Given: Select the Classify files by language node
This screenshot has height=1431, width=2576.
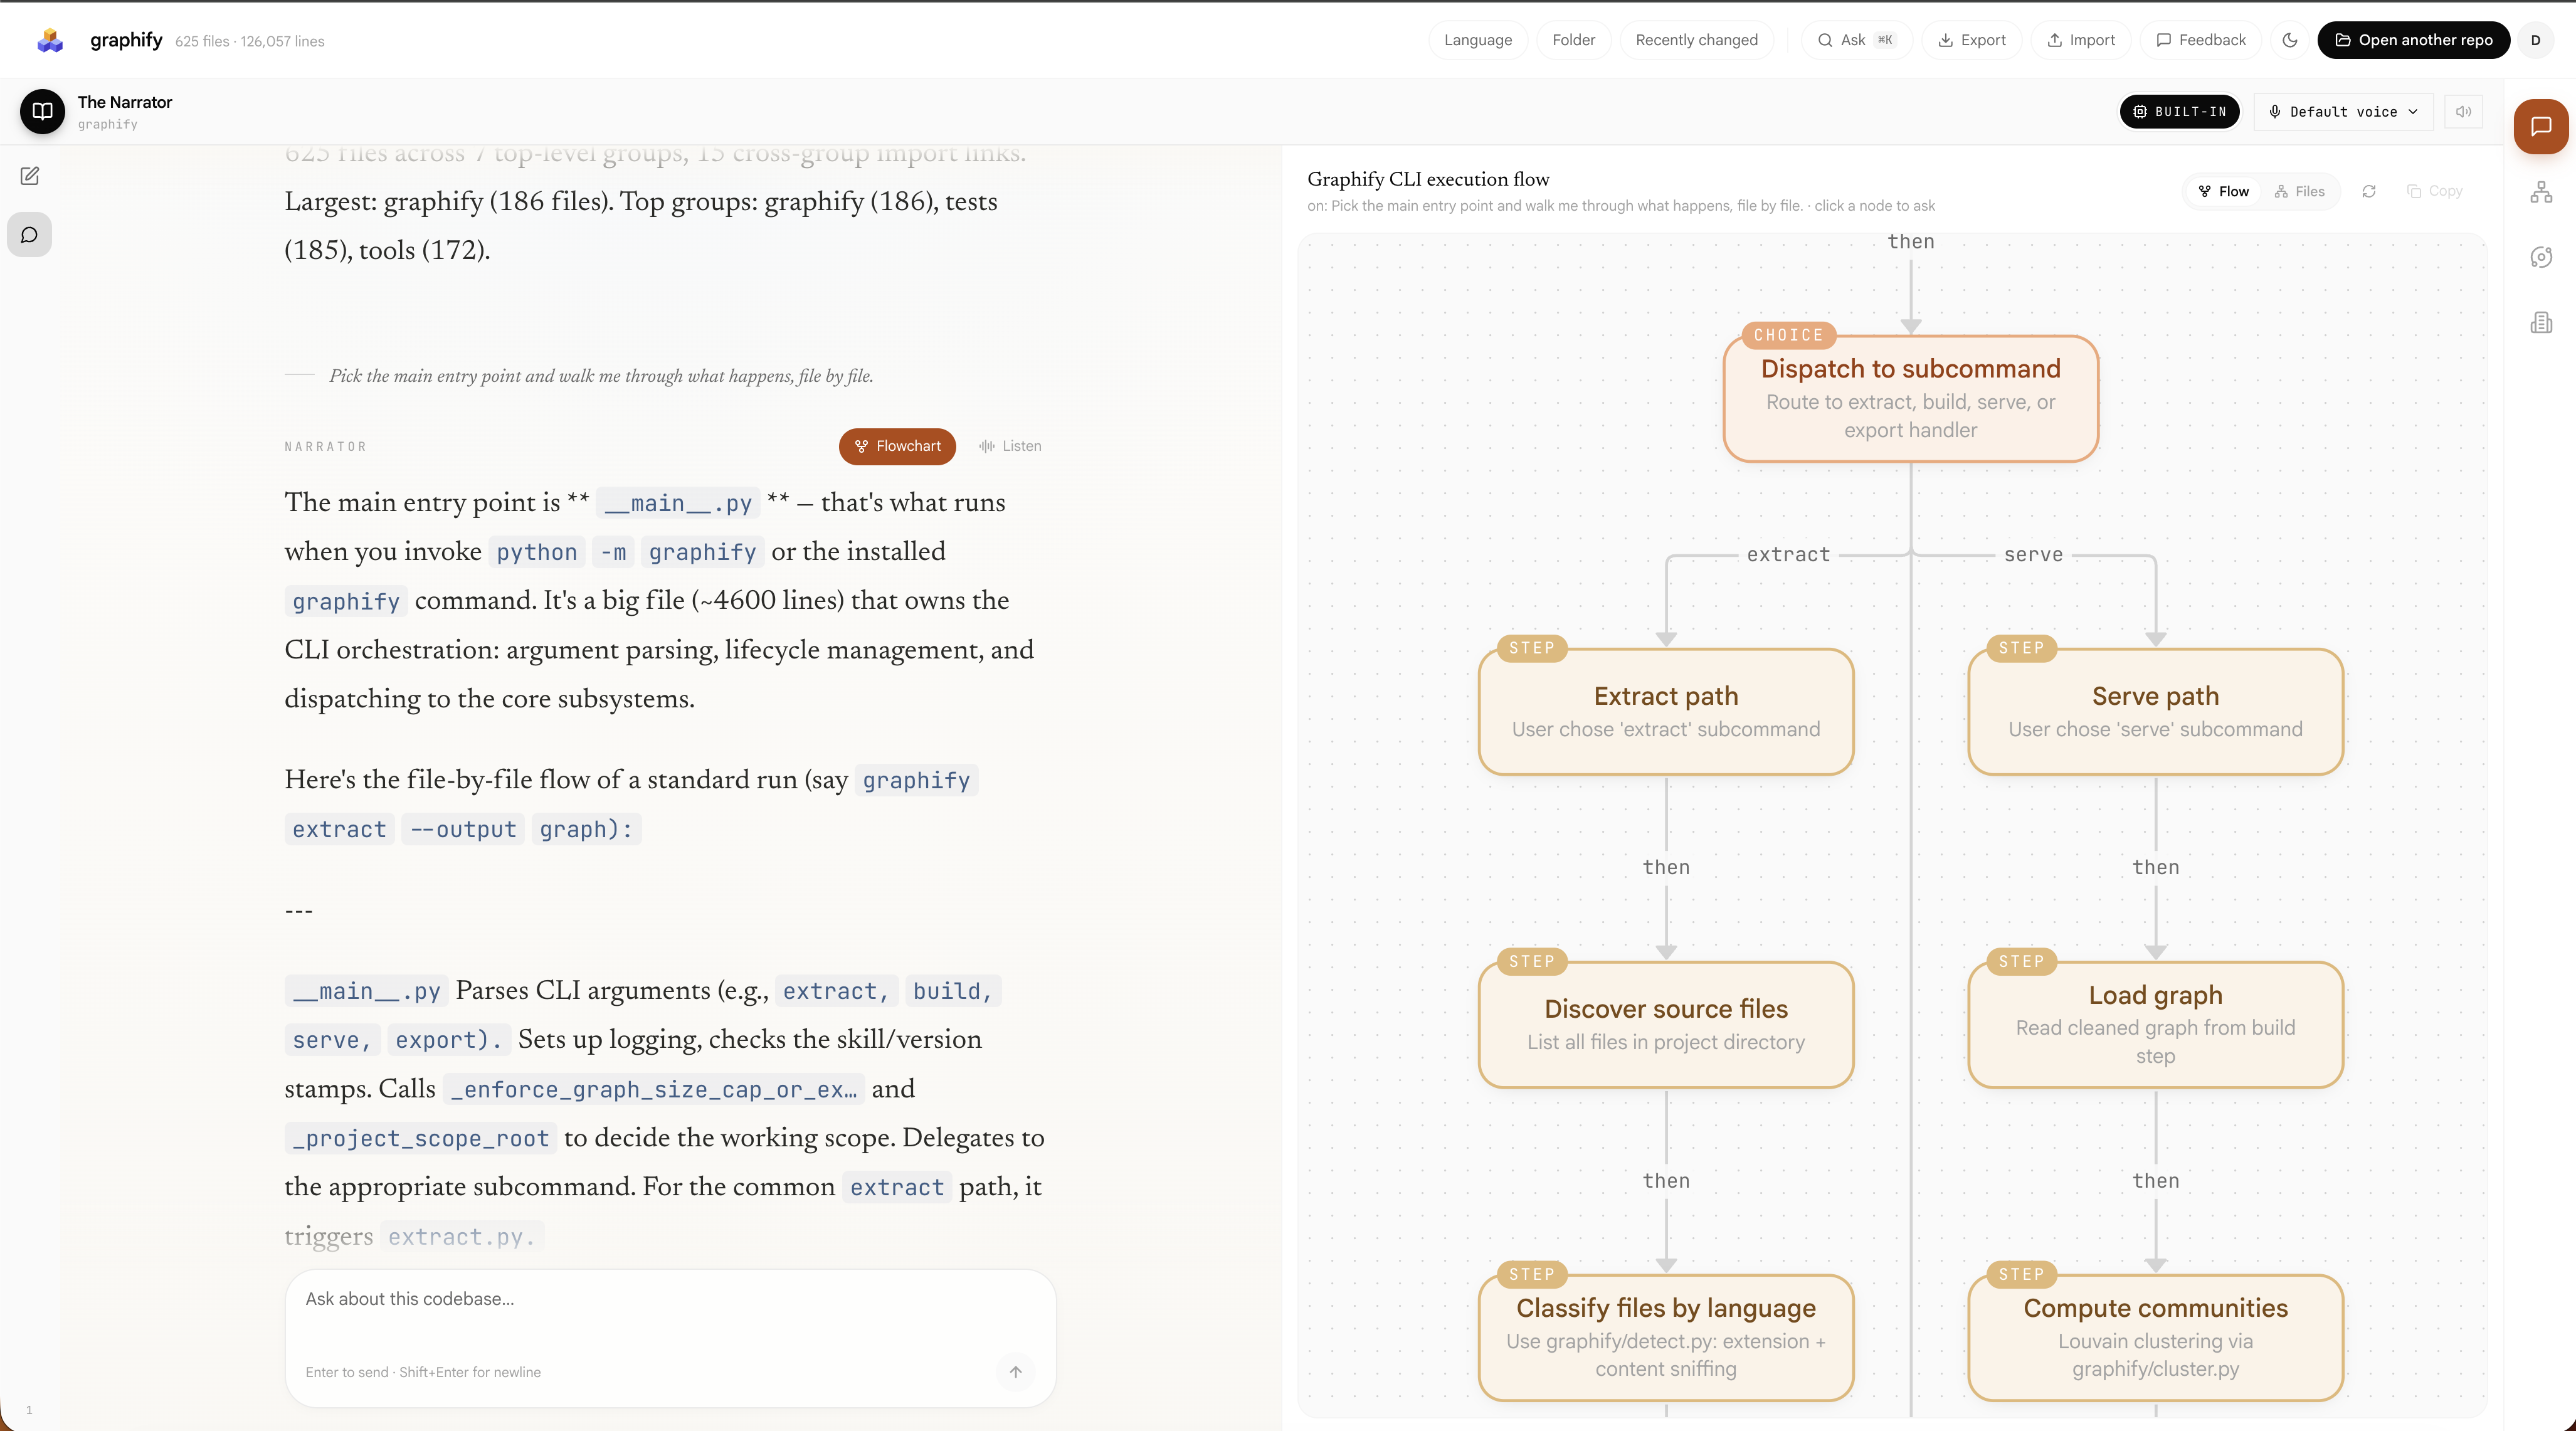Looking at the screenshot, I should [1666, 1337].
